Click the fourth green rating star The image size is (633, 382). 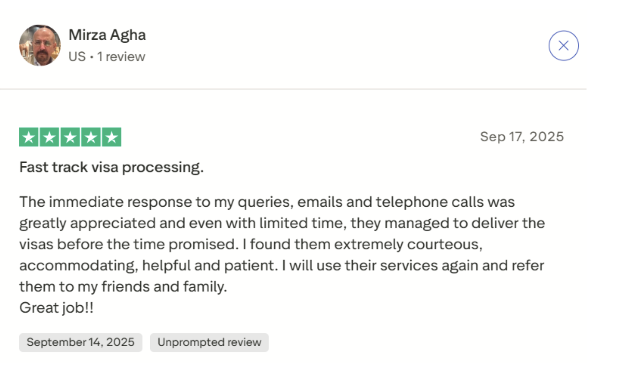click(x=91, y=137)
